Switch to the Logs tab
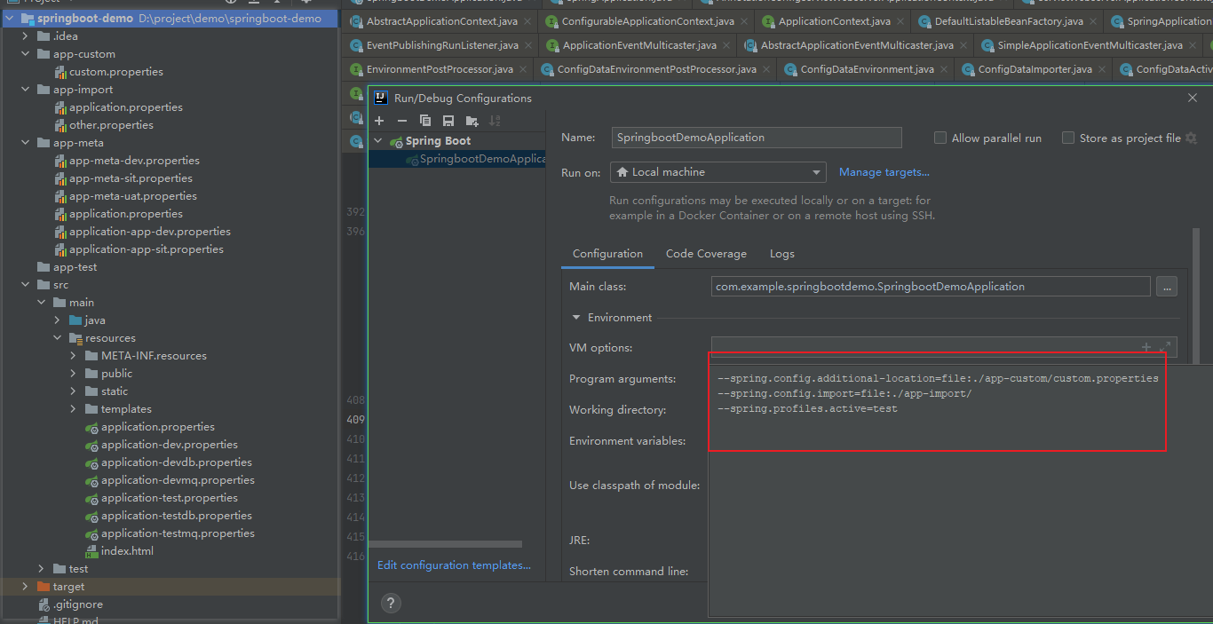This screenshot has height=624, width=1213. [782, 254]
